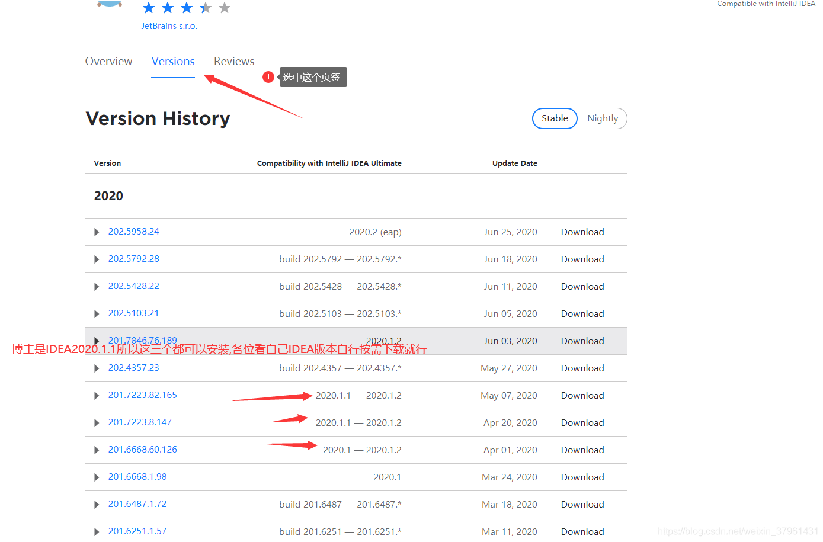This screenshot has height=542, width=823.
Task: Download the Jun 03, 2020 release
Action: coord(582,341)
